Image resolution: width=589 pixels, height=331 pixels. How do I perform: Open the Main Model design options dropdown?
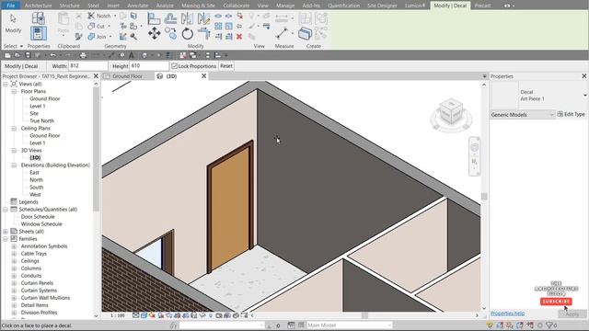tap(350, 325)
